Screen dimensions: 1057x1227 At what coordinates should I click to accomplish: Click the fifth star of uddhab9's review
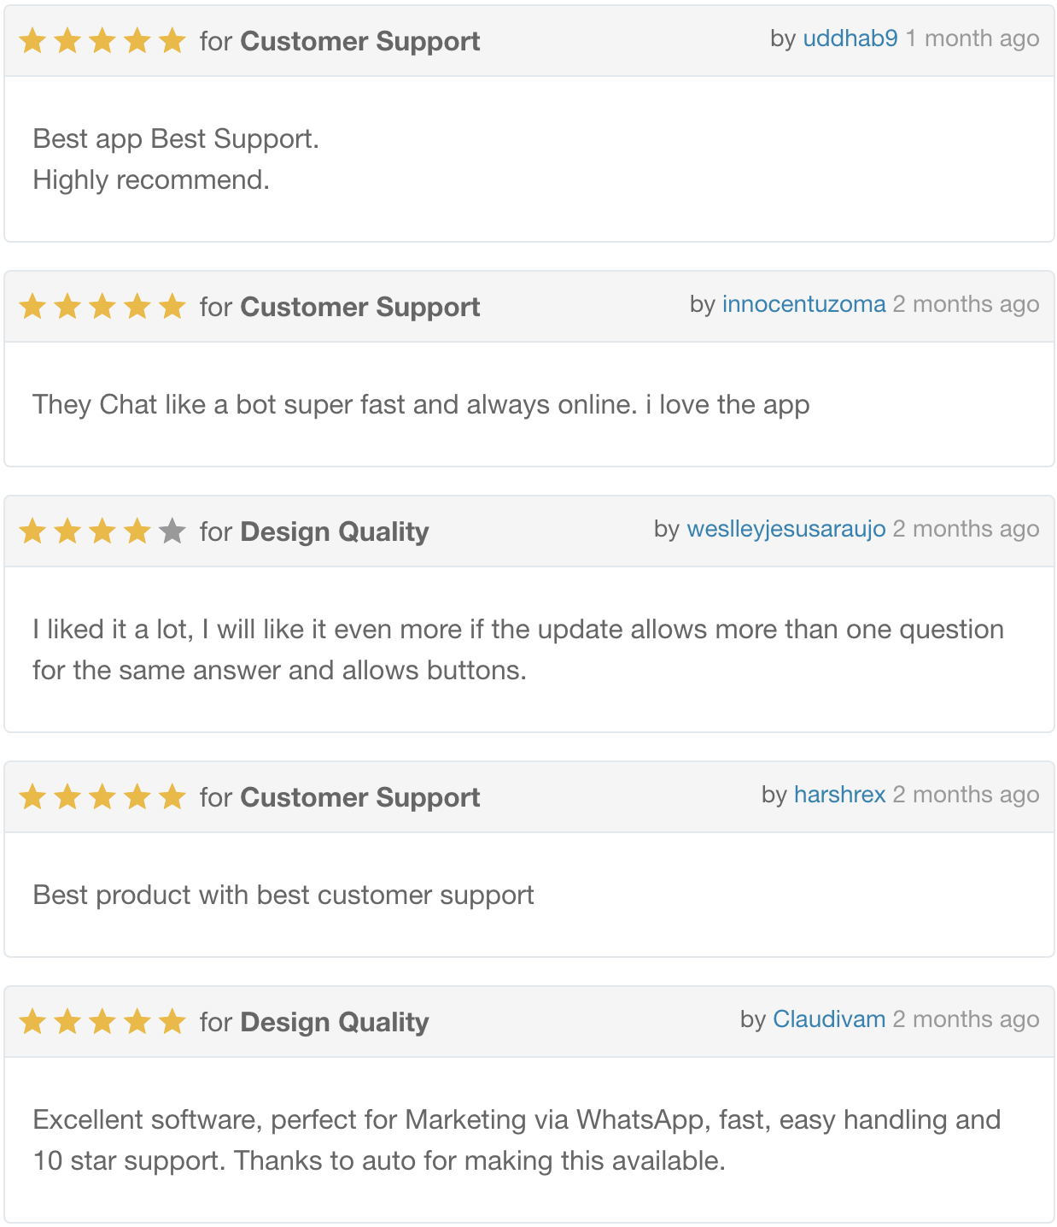click(172, 41)
